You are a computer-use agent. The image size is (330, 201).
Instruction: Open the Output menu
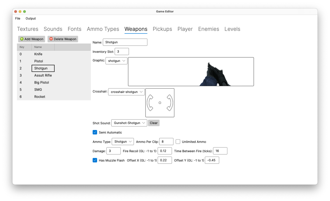(x=31, y=18)
